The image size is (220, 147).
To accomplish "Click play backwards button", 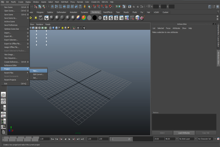I will pos(65,139).
